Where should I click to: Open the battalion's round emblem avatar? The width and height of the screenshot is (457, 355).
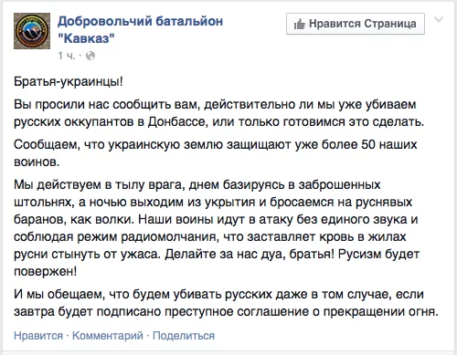32,31
